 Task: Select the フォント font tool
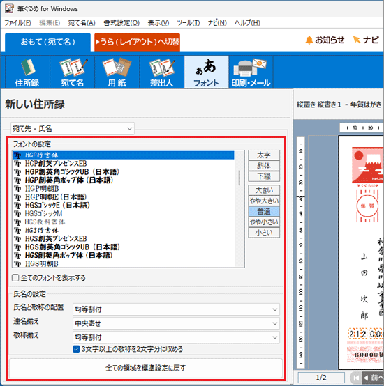(x=207, y=72)
